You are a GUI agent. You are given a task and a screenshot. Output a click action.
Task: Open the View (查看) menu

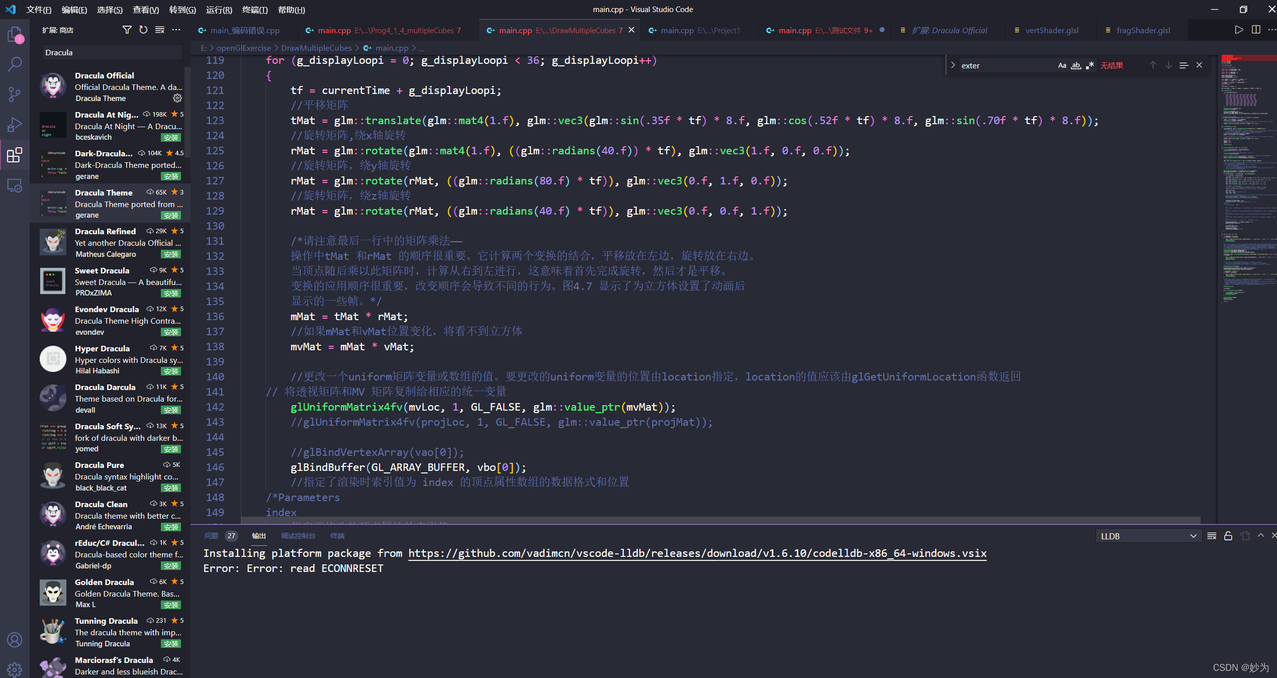click(146, 10)
